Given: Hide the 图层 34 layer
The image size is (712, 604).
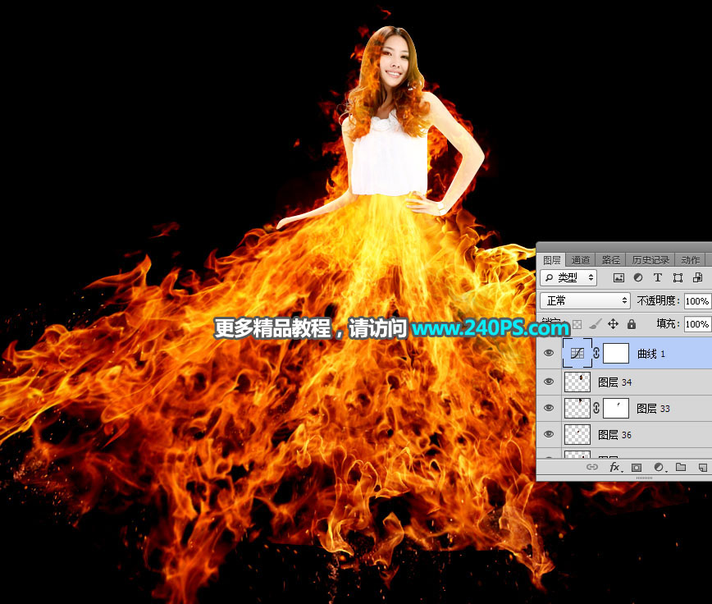Looking at the screenshot, I should click(x=549, y=382).
